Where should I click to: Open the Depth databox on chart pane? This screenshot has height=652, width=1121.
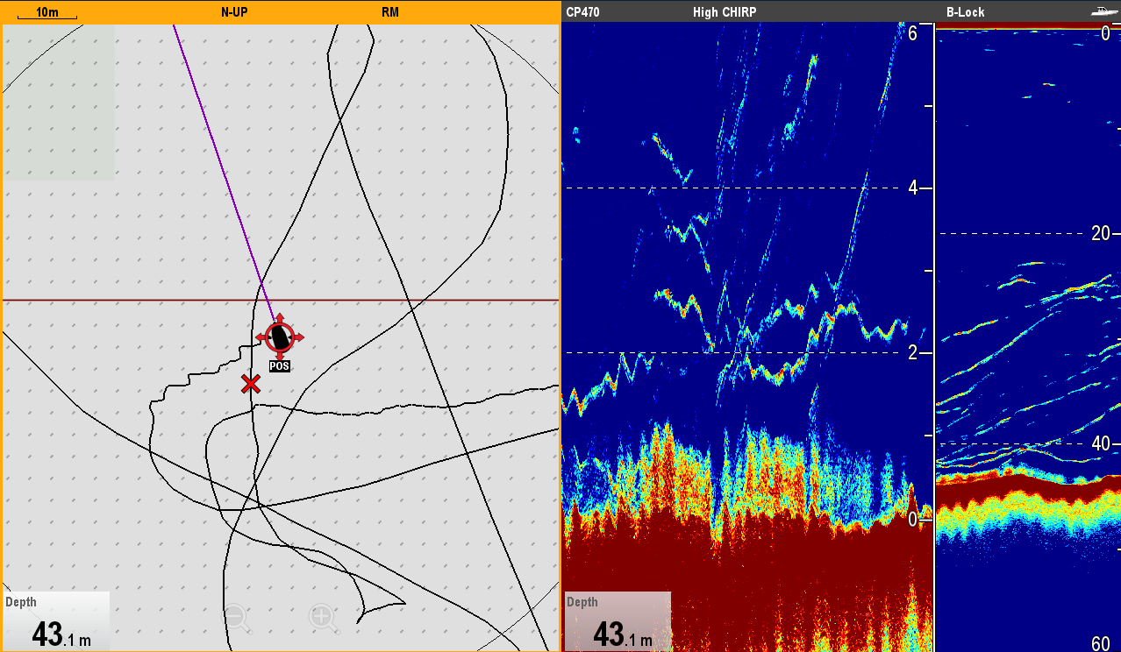click(56, 621)
